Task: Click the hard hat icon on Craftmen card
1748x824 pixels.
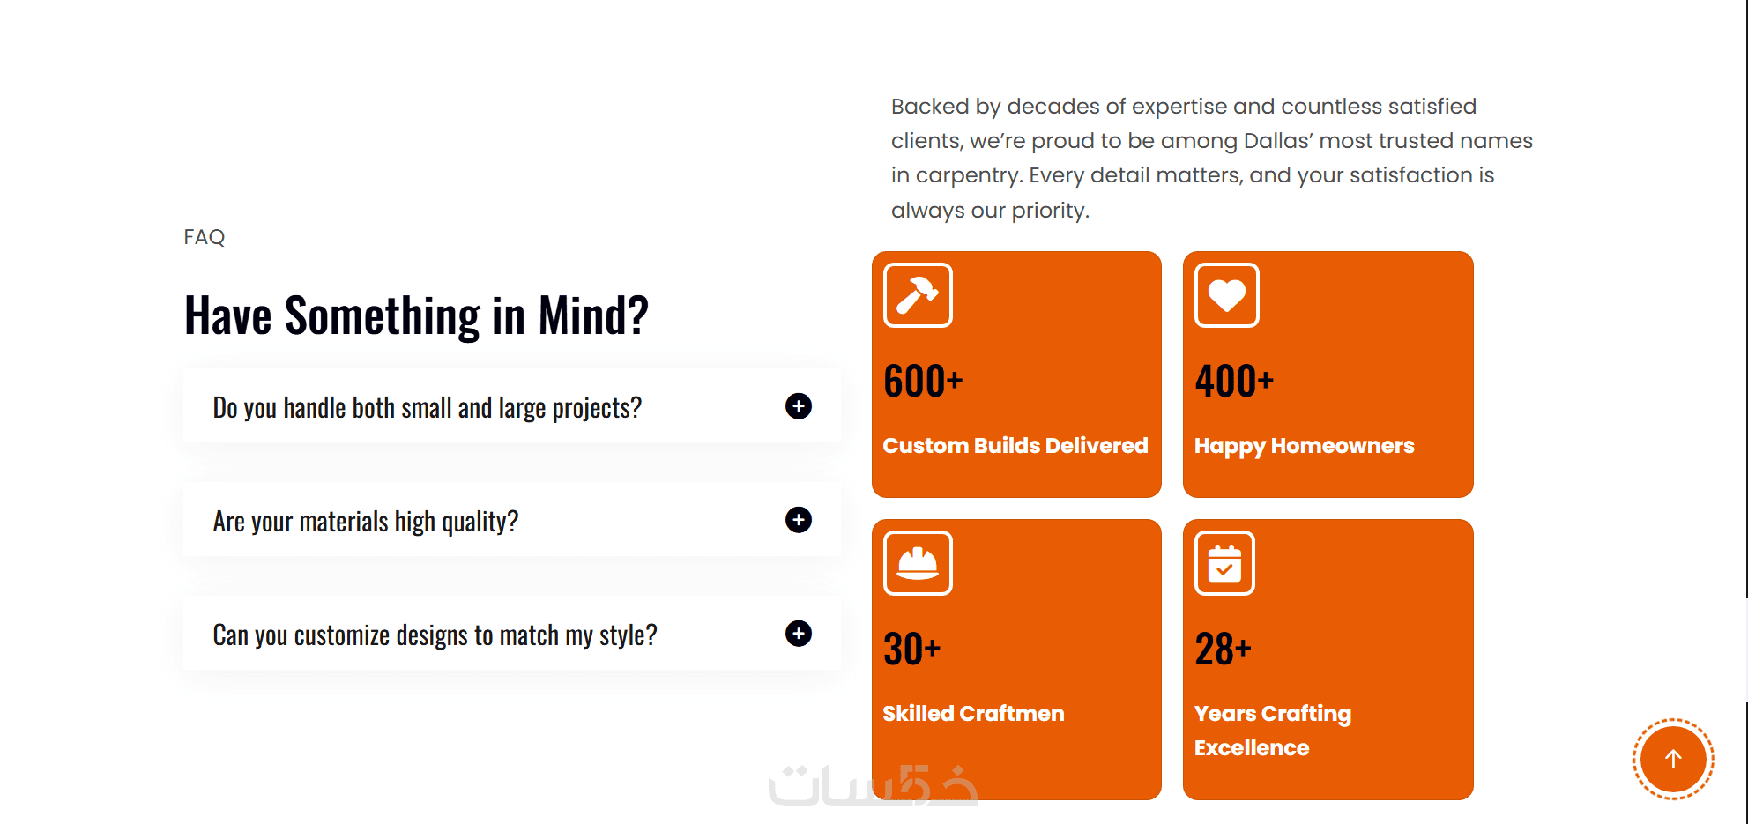Action: point(918,563)
